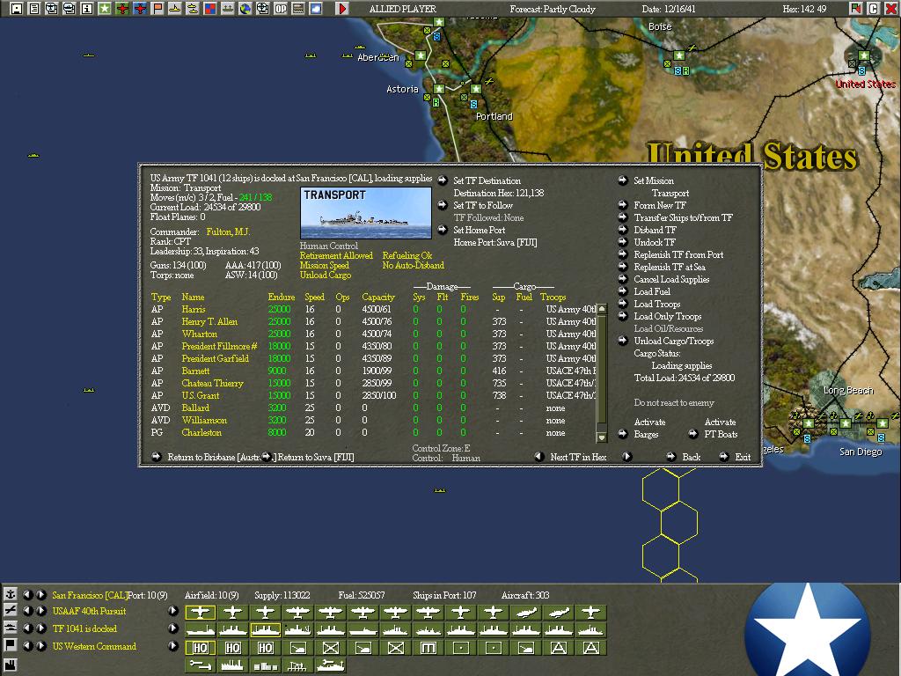Choose Disband TF

[x=655, y=230]
